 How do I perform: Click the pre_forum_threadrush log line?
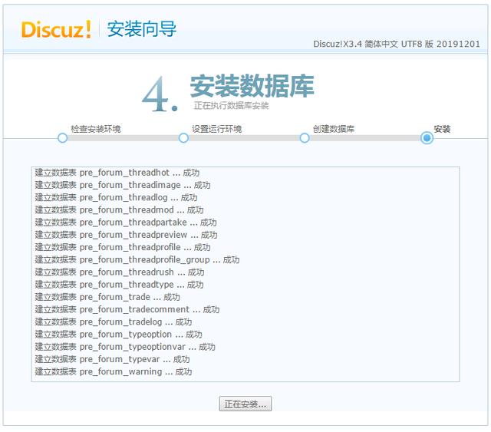point(120,272)
